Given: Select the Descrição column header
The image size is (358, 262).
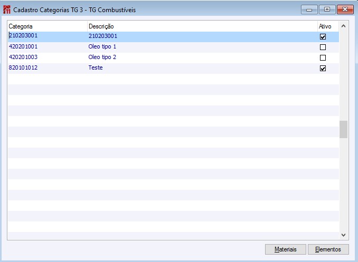Looking at the screenshot, I should [x=202, y=26].
